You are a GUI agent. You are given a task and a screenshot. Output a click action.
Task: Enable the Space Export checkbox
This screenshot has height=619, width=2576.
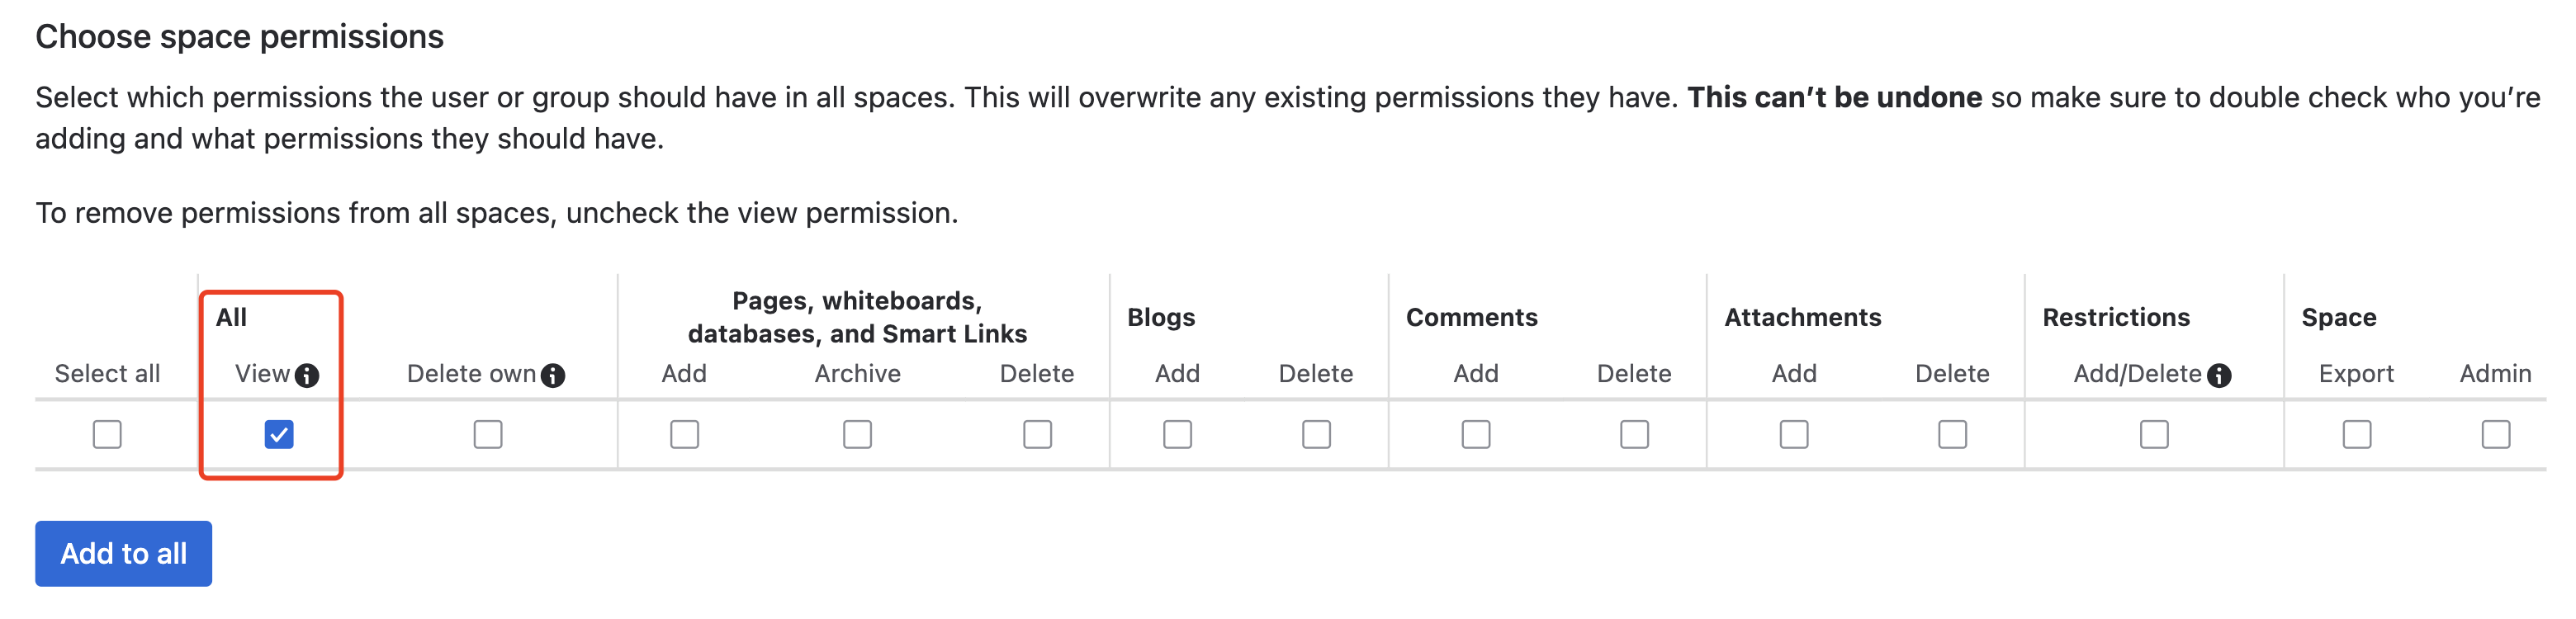[x=2357, y=434]
